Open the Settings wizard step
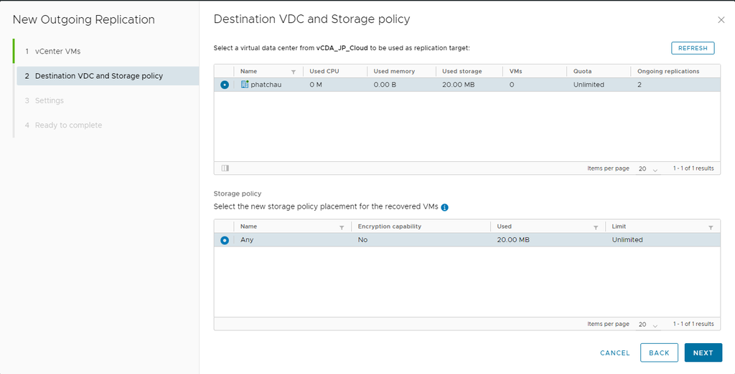 coord(50,100)
